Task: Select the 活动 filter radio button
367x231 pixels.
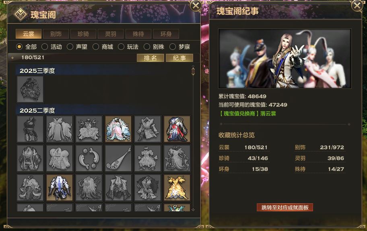Action: tap(45, 47)
